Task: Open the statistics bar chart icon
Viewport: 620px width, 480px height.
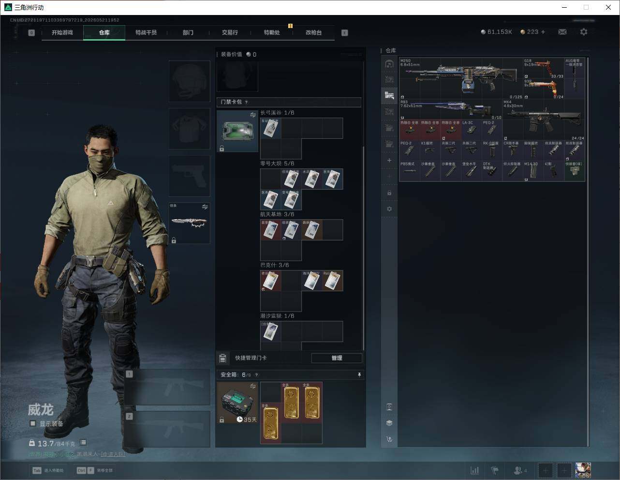Action: 475,470
